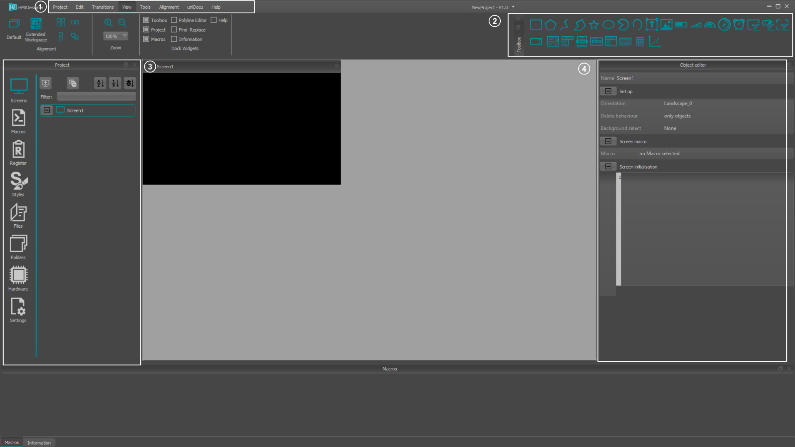795x447 pixels.
Task: Click the Filter input field in Project panel
Action: coord(96,97)
